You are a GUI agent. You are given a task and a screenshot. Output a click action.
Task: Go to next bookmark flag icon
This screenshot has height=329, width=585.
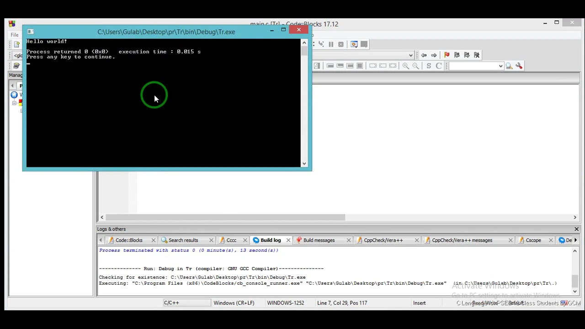[x=467, y=55]
